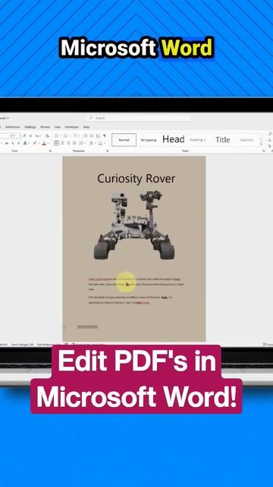Click the Decrease Indent icon
273x487 pixels.
pos(86,135)
